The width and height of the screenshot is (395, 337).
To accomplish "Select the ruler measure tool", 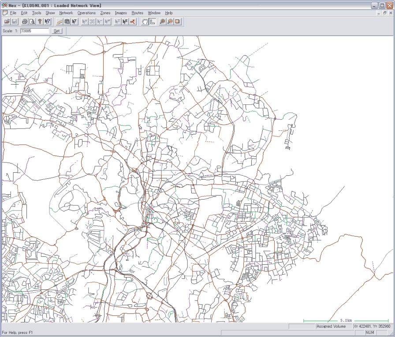I will point(60,22).
